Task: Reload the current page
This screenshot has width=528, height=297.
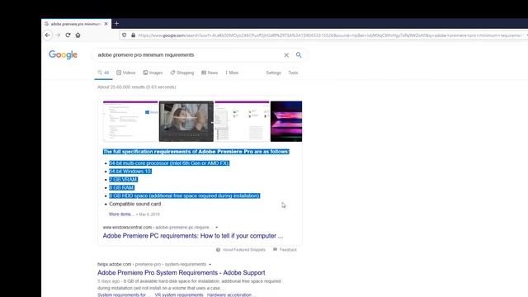Action: tap(68, 35)
